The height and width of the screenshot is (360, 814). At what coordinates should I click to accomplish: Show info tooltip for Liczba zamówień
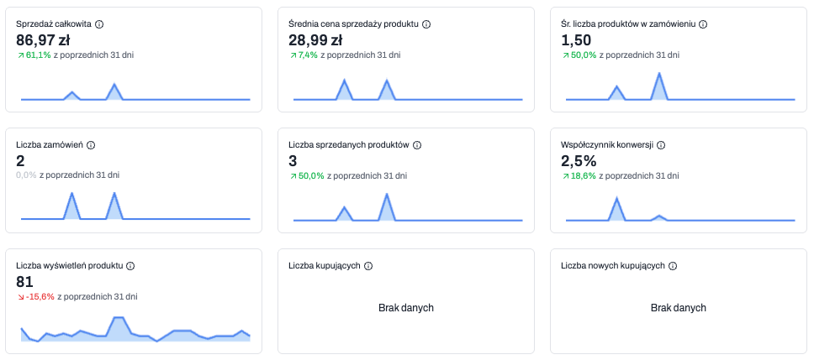click(91, 145)
